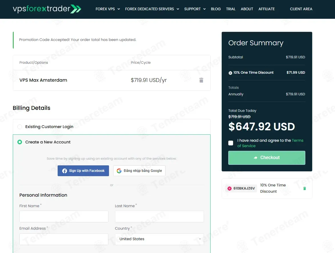Select Create a New Account option

click(20, 142)
